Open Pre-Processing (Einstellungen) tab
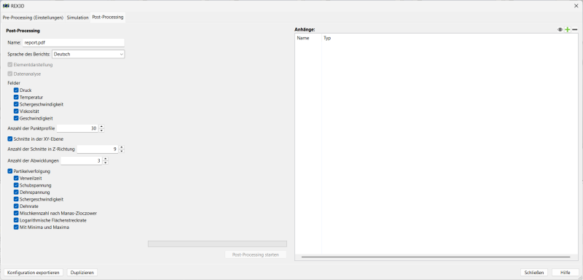The image size is (583, 280). (x=33, y=17)
